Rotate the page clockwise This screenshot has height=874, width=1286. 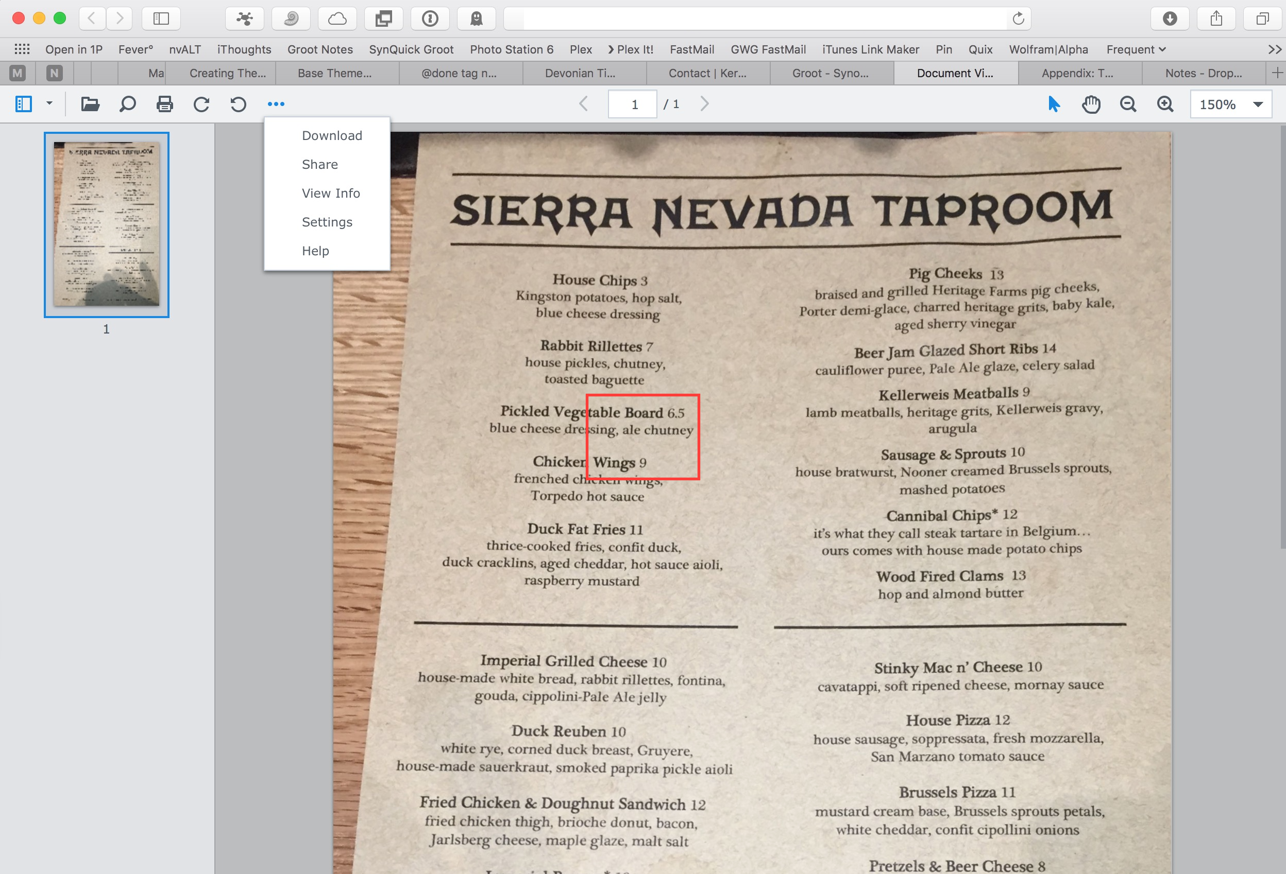(x=201, y=104)
